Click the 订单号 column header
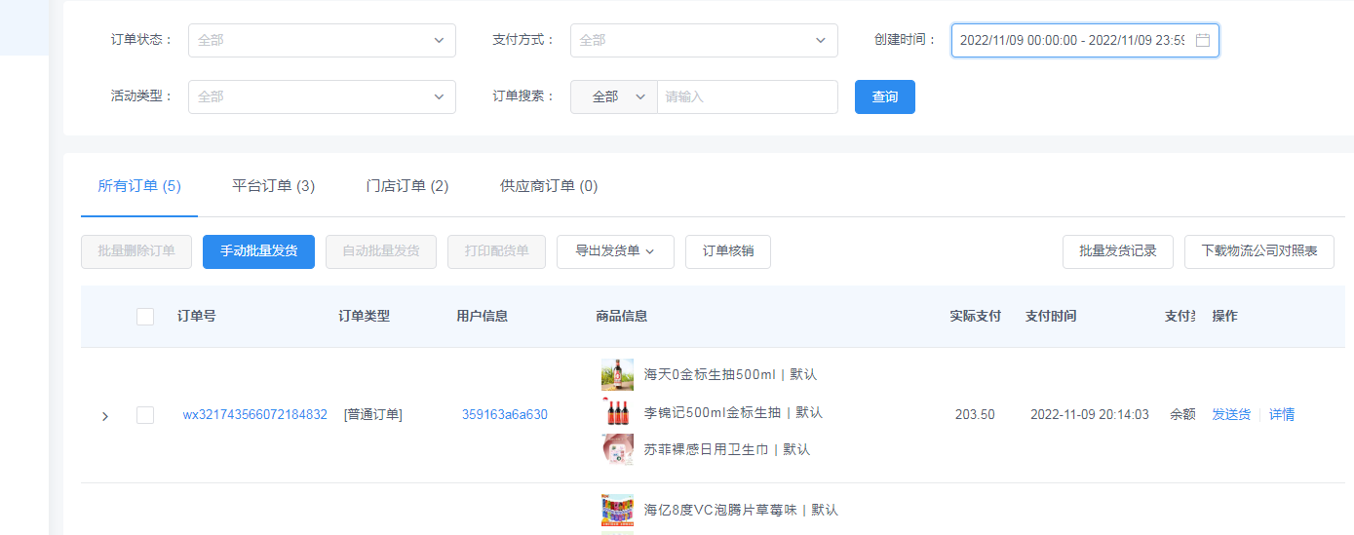This screenshot has height=535, width=1354. (197, 316)
